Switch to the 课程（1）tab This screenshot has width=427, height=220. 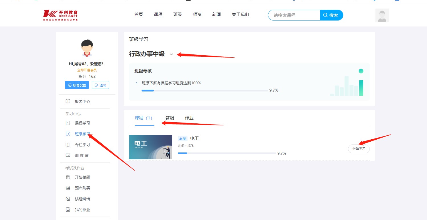coord(144,118)
